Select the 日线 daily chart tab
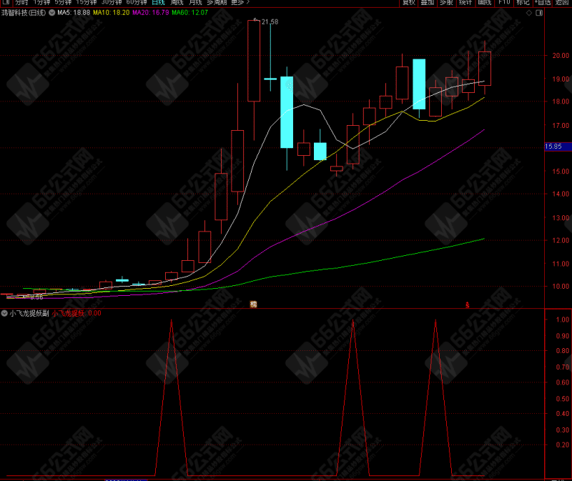Image resolution: width=572 pixels, height=481 pixels. click(158, 2)
